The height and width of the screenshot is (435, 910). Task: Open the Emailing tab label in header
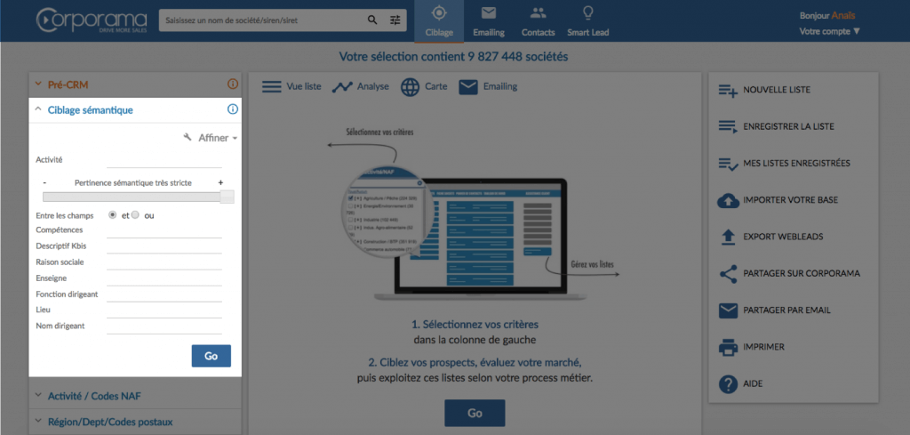(489, 33)
